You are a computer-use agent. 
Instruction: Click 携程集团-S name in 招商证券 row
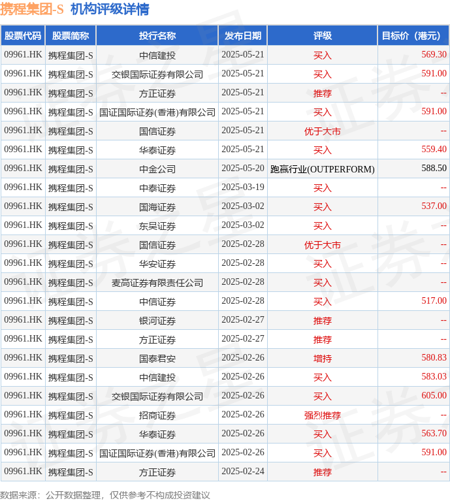[x=71, y=415]
